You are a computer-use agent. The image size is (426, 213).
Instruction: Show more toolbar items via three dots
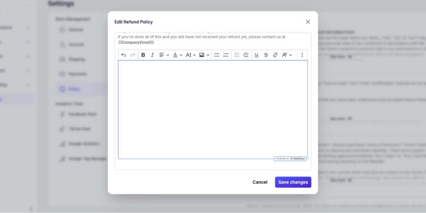[302, 55]
